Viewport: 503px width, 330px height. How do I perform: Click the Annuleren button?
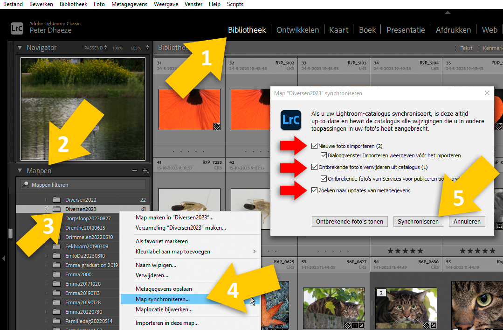click(467, 222)
